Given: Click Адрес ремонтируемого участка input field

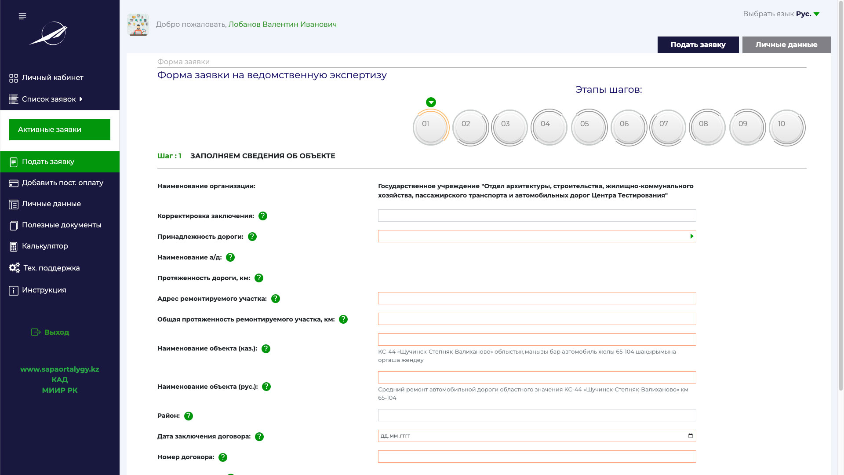Looking at the screenshot, I should click(537, 298).
